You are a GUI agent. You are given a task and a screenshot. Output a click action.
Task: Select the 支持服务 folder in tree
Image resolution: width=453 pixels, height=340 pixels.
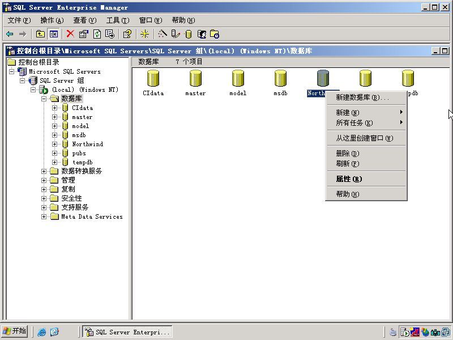75,207
